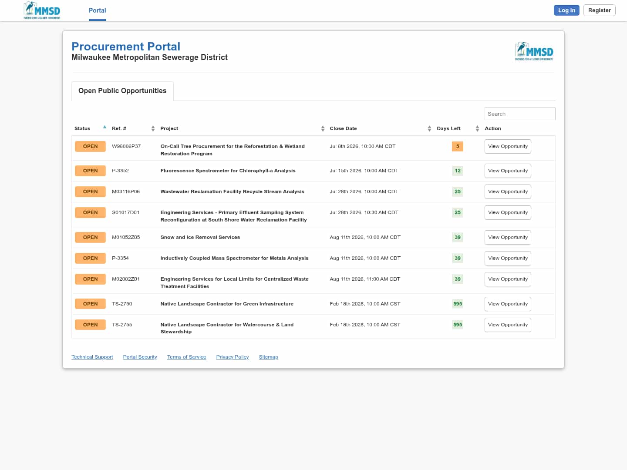Click the Register button
Screen dimensions: 627x470
tap(599, 10)
